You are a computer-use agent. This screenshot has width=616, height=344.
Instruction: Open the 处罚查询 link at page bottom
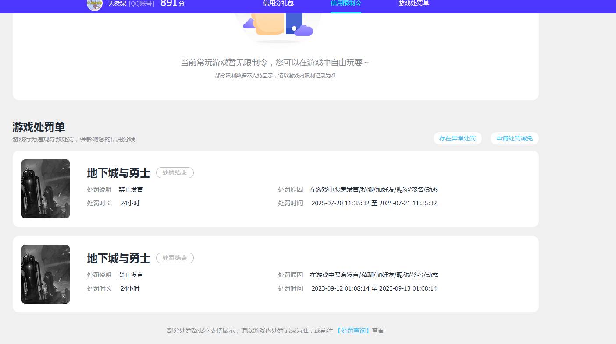[x=353, y=330]
